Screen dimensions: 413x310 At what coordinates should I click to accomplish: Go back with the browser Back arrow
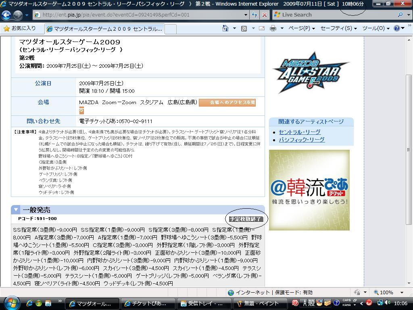click(6, 15)
